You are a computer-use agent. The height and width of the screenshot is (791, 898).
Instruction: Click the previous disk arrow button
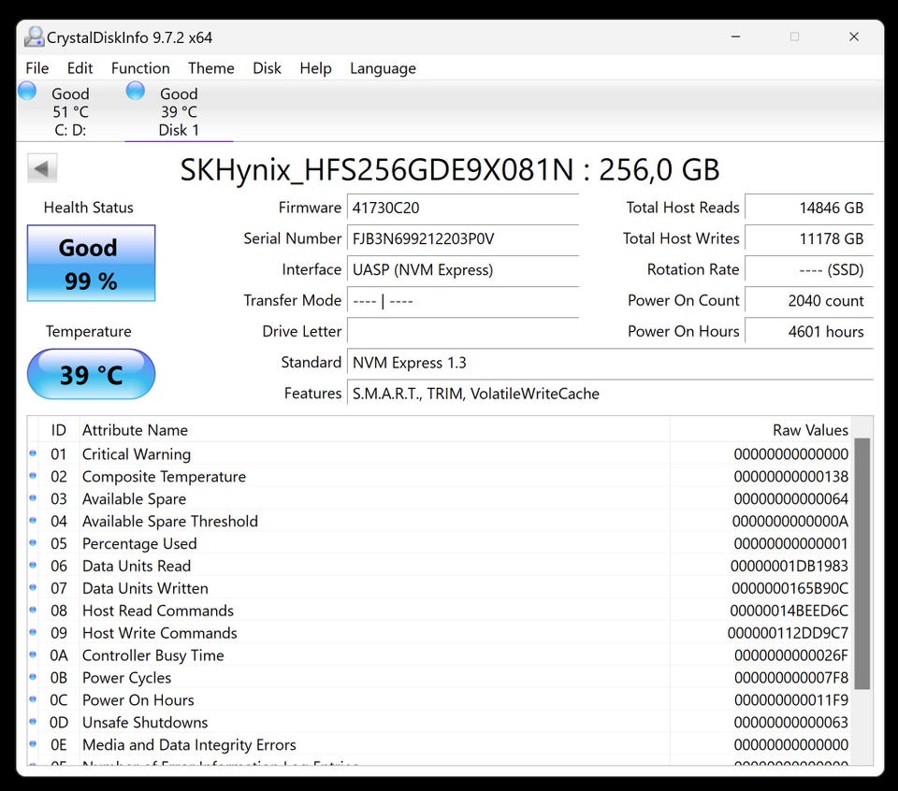42,169
